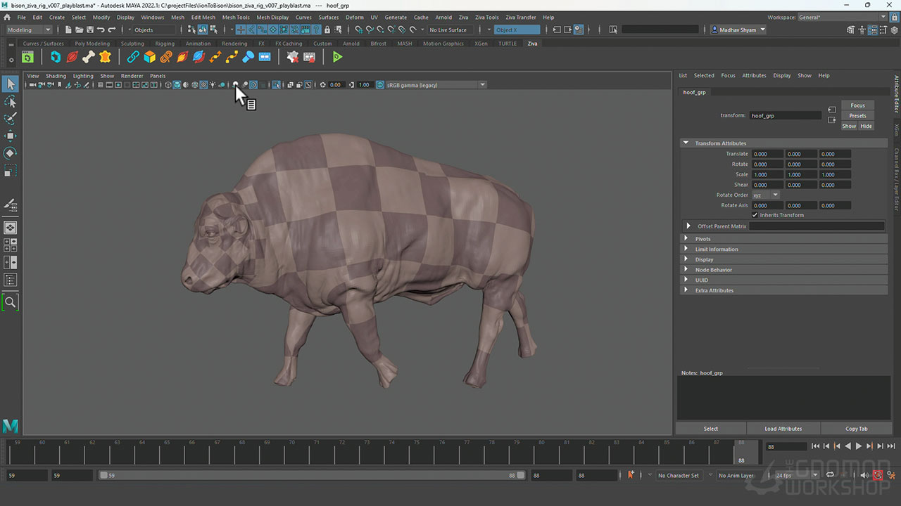Click the Undo arrow icon
The image size is (901, 506).
click(101, 30)
